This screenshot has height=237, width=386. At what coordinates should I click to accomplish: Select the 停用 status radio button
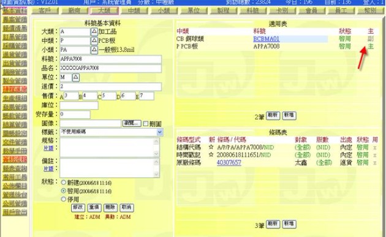pos(64,199)
